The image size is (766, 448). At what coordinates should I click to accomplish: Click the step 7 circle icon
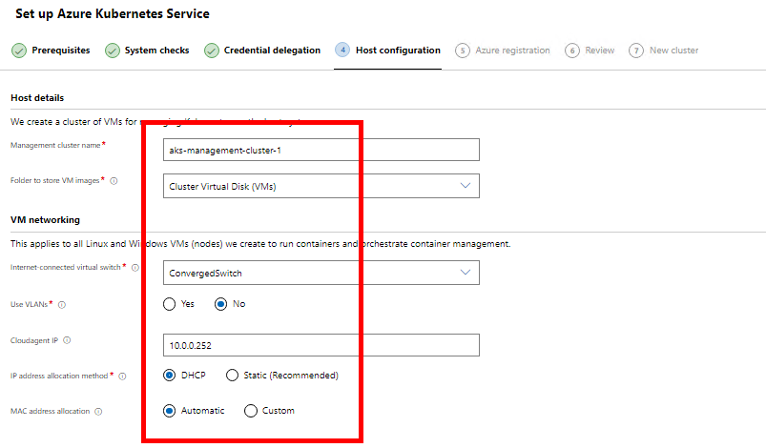[636, 51]
